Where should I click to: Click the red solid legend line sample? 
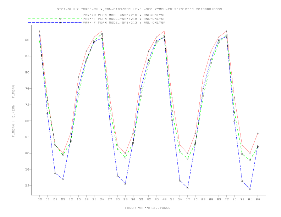click(x=55, y=15)
